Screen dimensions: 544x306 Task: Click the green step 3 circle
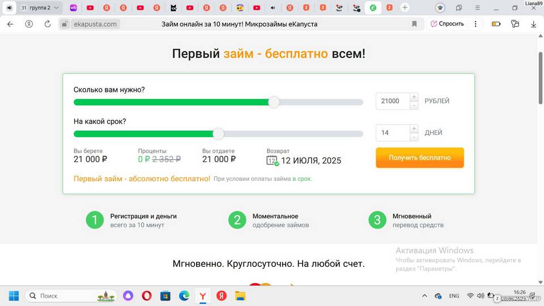coord(377,220)
